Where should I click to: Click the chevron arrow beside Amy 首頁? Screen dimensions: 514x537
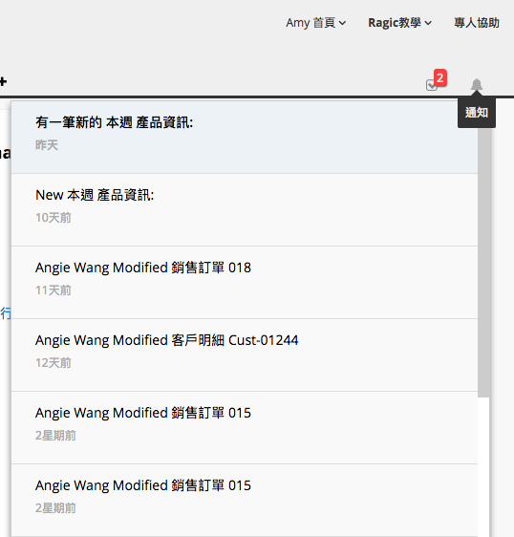[342, 23]
